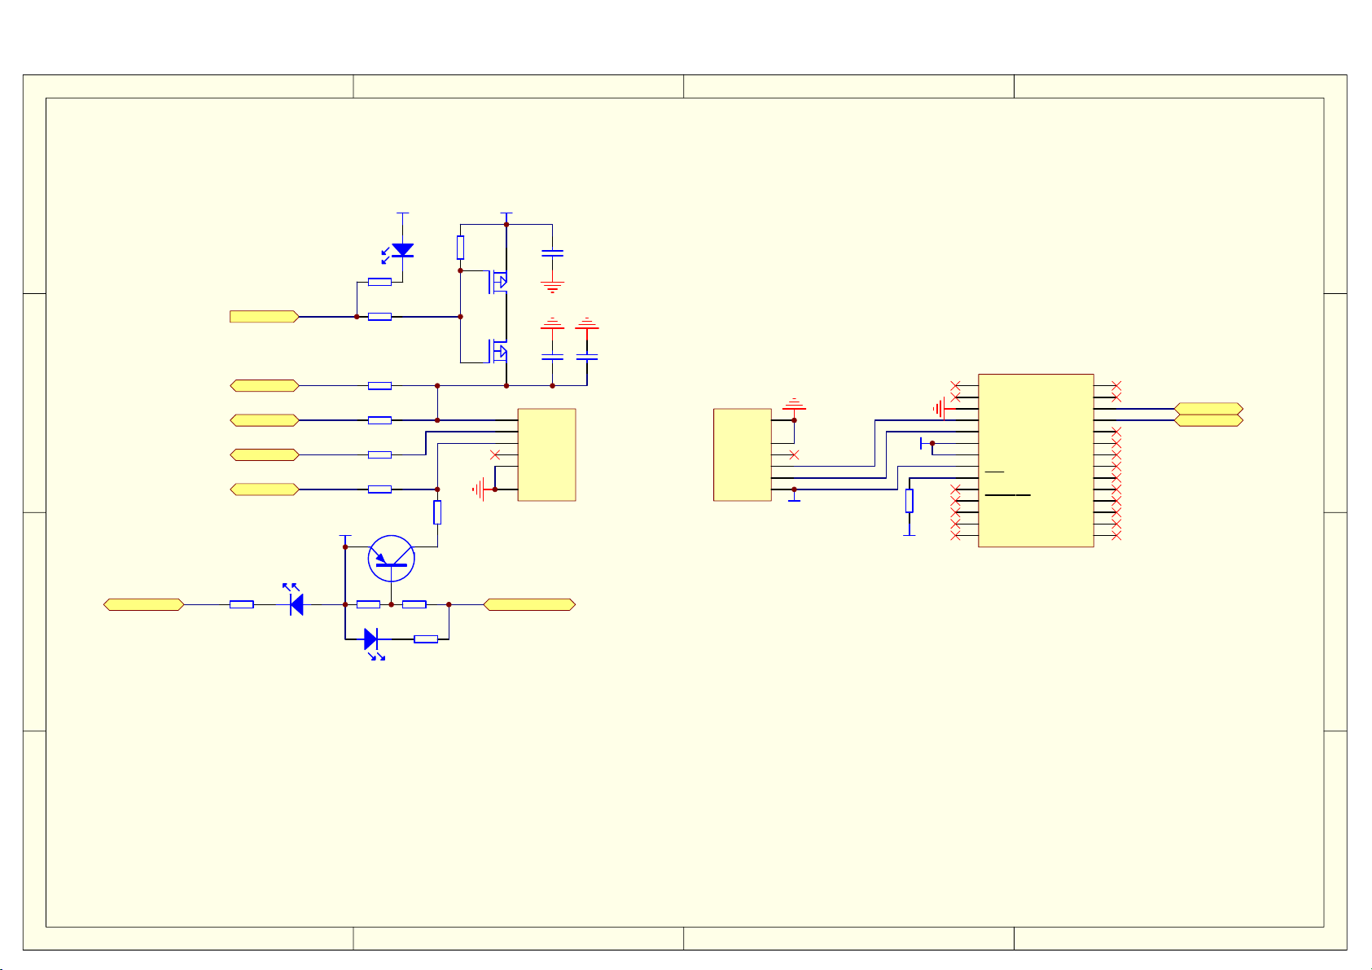The image size is (1372, 970).
Task: Select the third port from the top in the left stack
Action: 265,420
